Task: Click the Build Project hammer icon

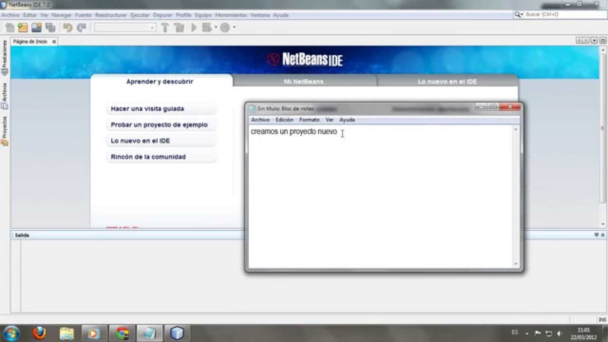Action: 165,28
